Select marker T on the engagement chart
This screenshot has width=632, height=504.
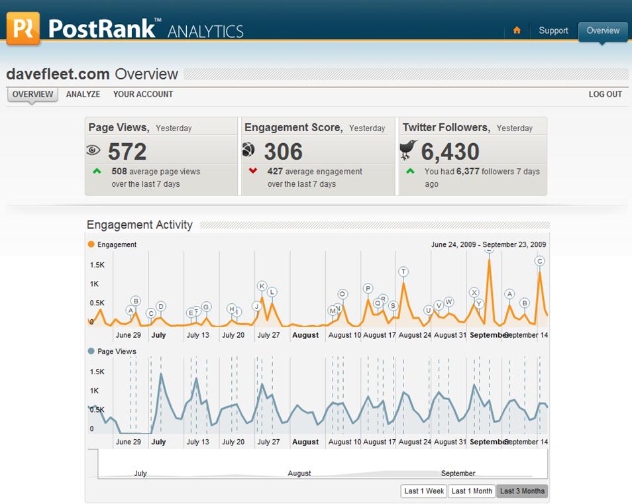pos(403,272)
